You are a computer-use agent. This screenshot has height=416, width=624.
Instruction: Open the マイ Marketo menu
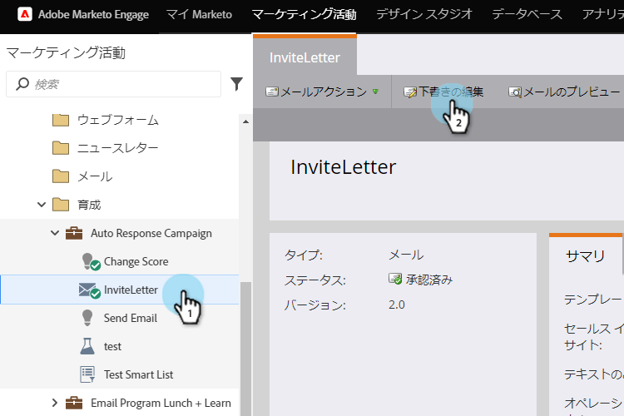pos(199,15)
